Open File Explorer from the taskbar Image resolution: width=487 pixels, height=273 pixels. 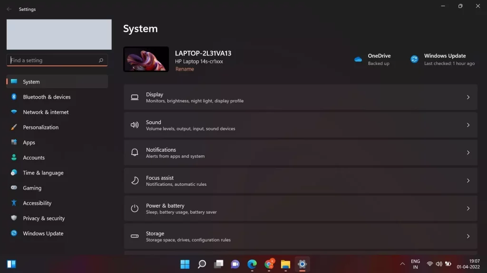(x=285, y=264)
